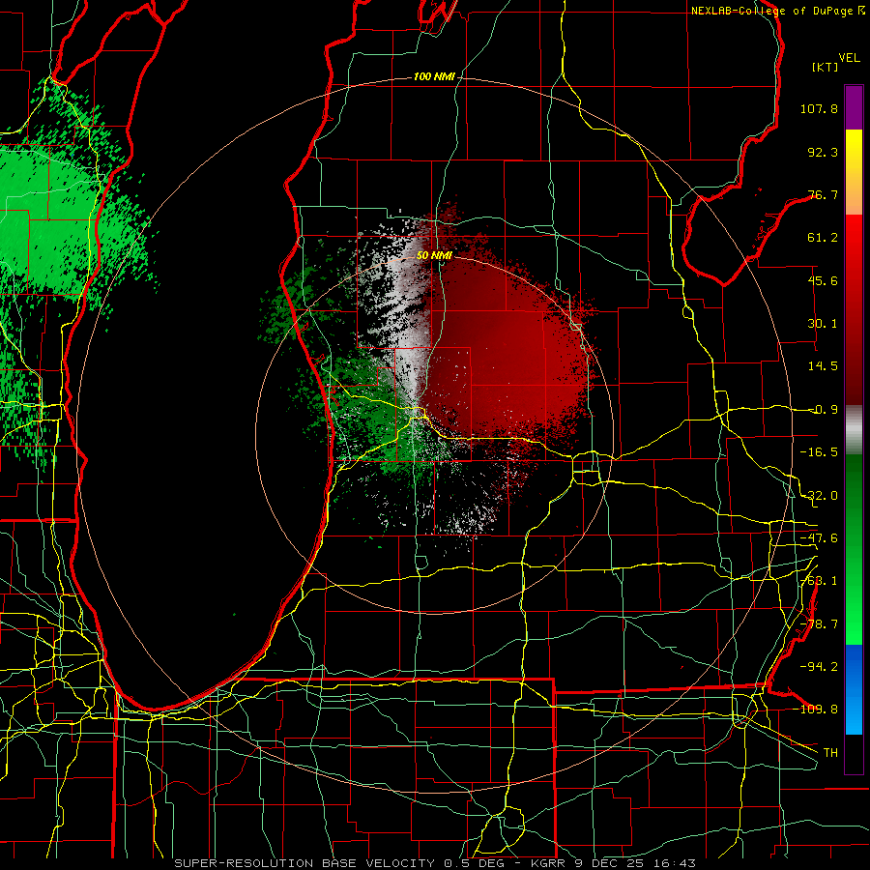Select the 92.3 knot legend value

pos(823,152)
